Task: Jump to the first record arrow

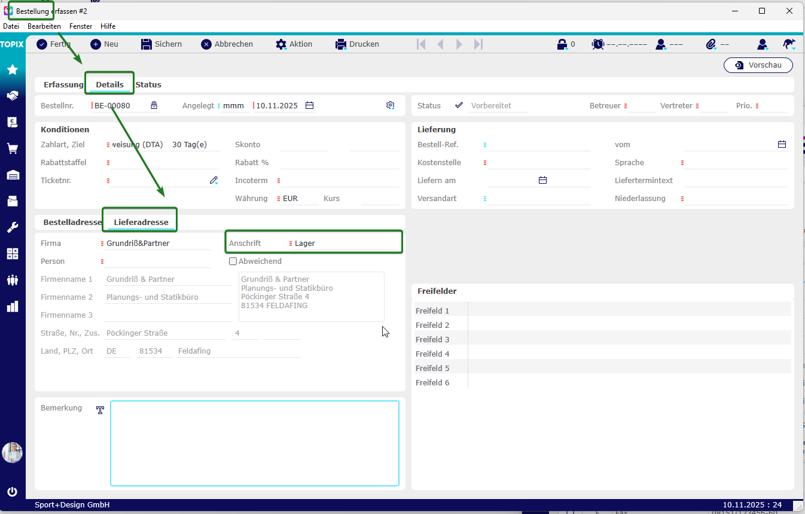Action: click(x=421, y=44)
